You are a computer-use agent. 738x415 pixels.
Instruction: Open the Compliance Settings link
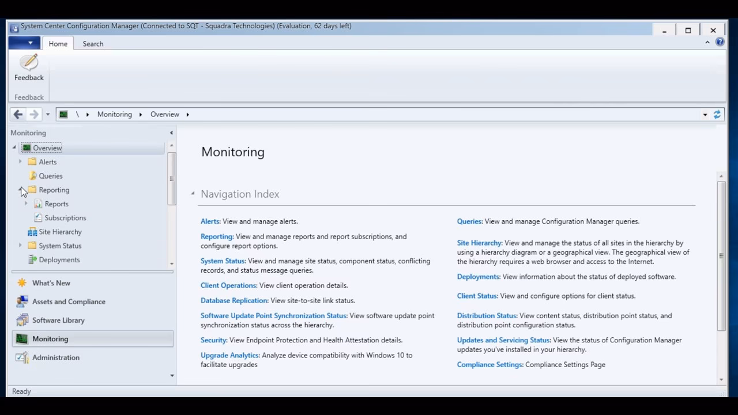[x=490, y=364]
